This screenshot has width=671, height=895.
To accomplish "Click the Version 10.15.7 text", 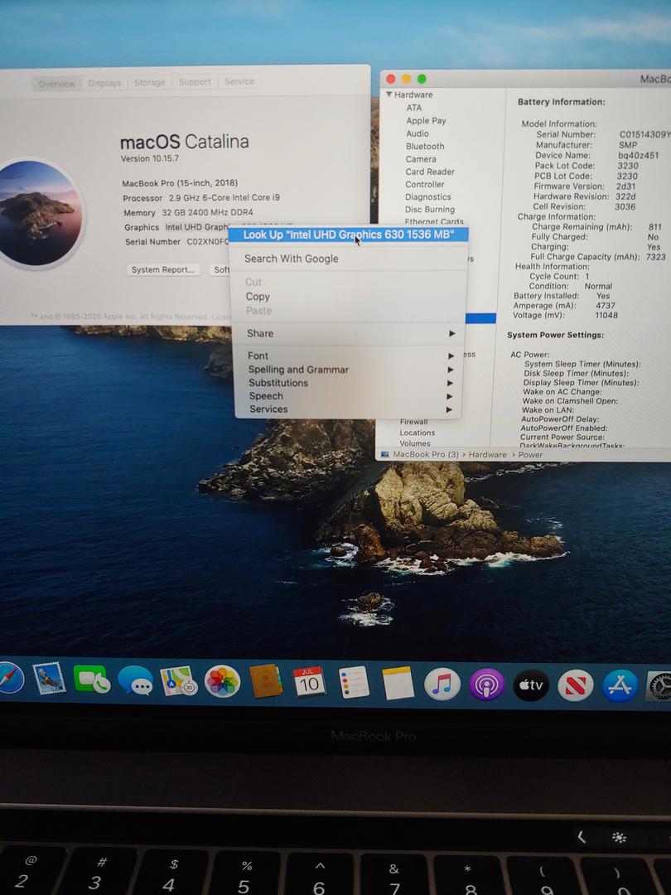I will coord(149,158).
